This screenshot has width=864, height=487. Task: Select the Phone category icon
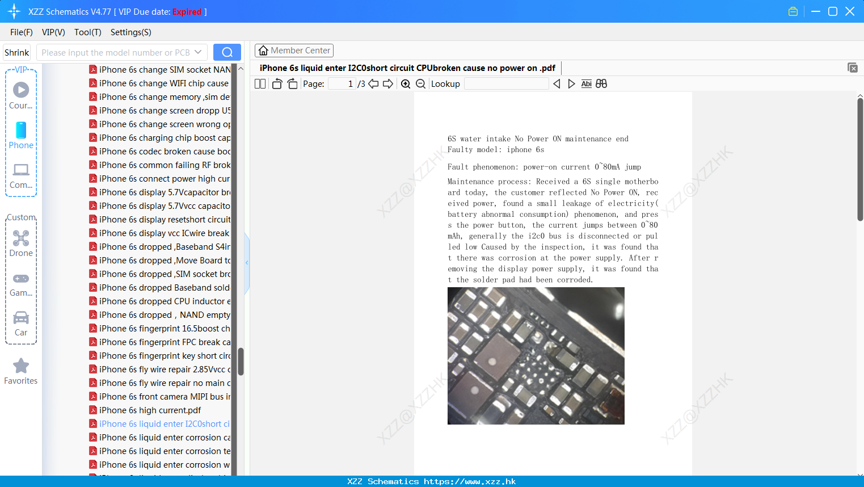point(21,135)
